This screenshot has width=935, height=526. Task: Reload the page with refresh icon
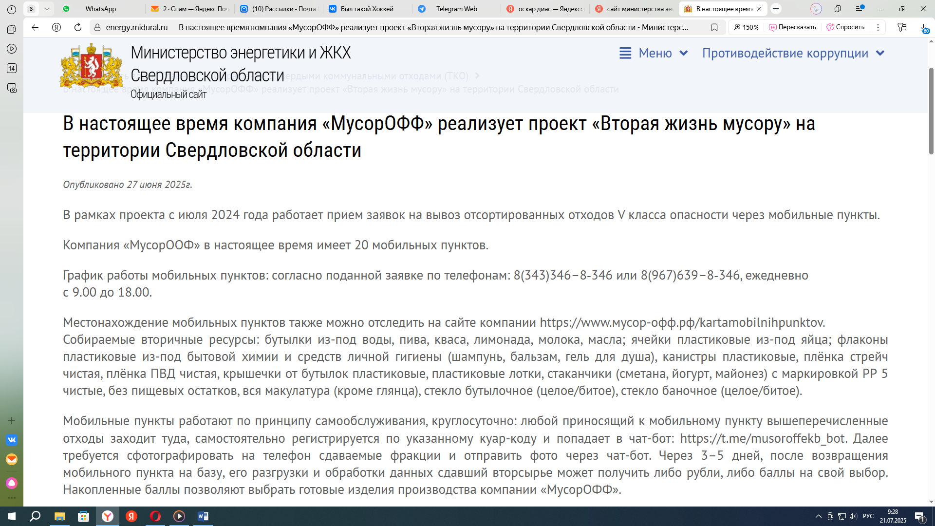click(77, 27)
